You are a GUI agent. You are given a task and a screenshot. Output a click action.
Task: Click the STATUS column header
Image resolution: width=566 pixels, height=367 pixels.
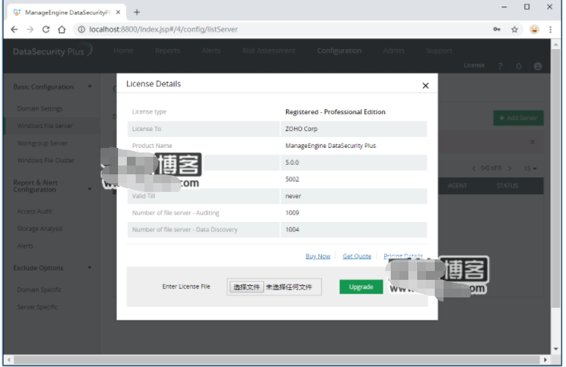507,186
